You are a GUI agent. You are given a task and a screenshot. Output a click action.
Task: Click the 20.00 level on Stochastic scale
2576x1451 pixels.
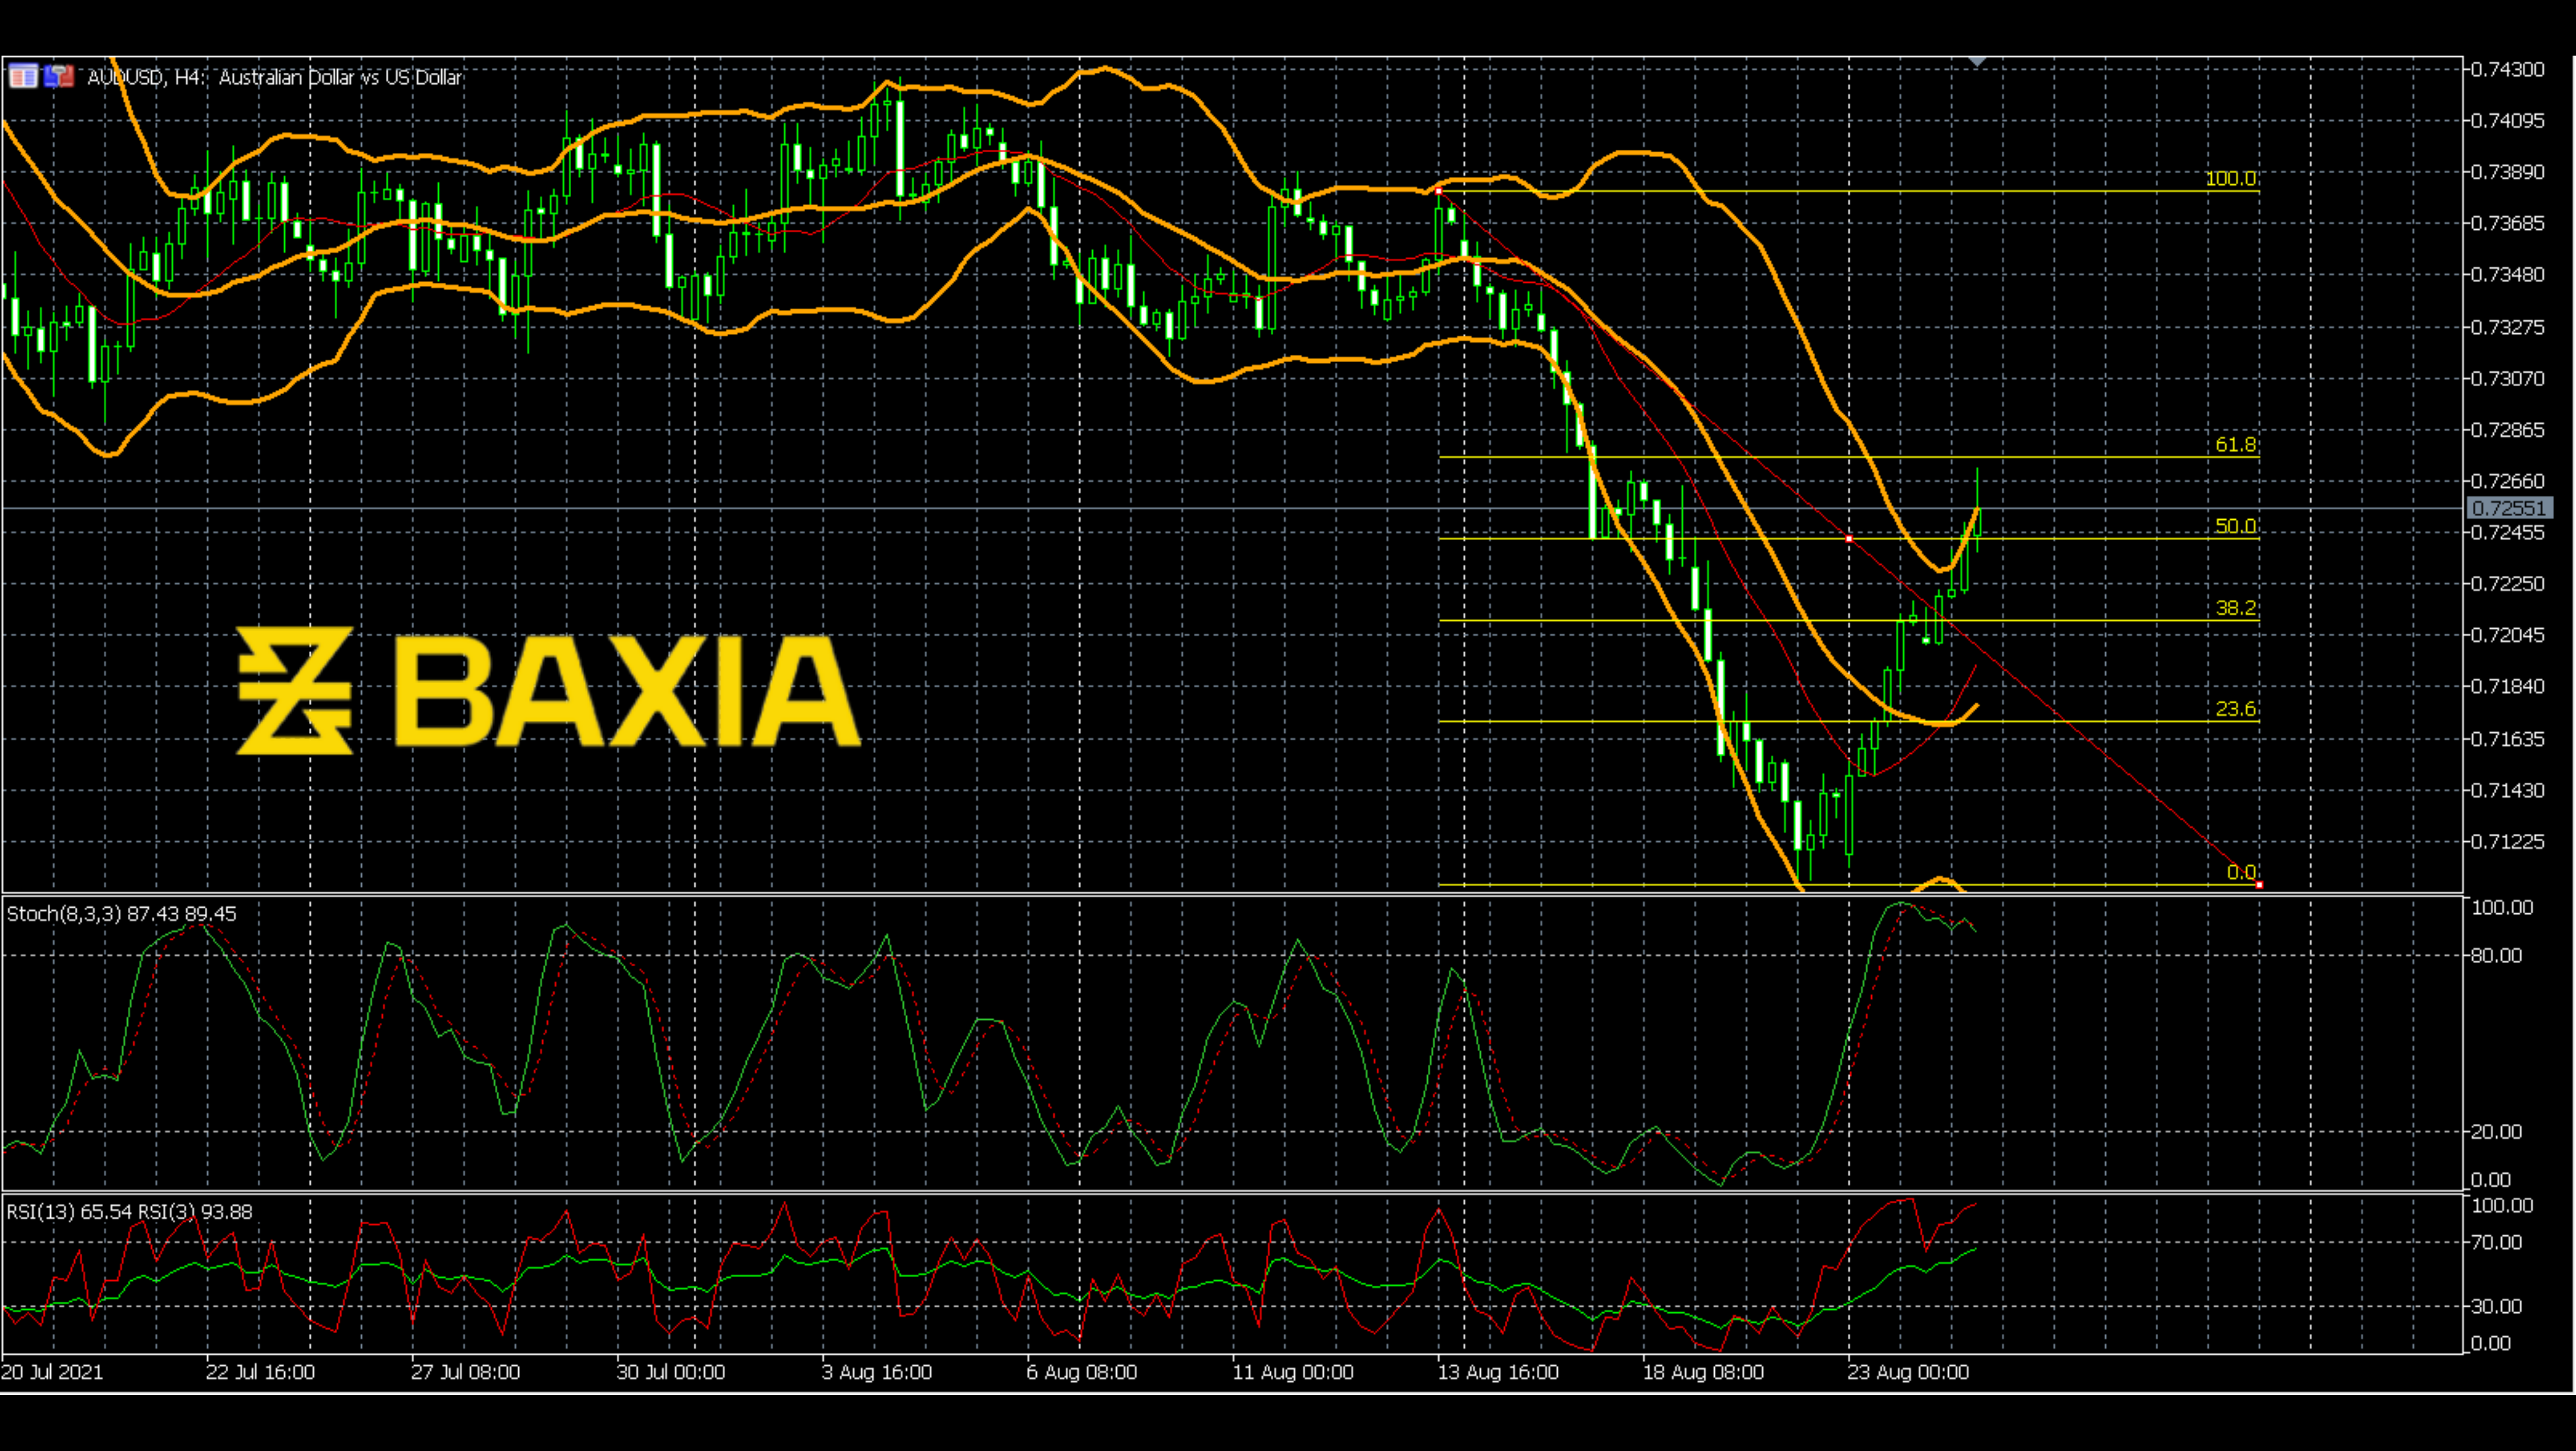2496,1132
